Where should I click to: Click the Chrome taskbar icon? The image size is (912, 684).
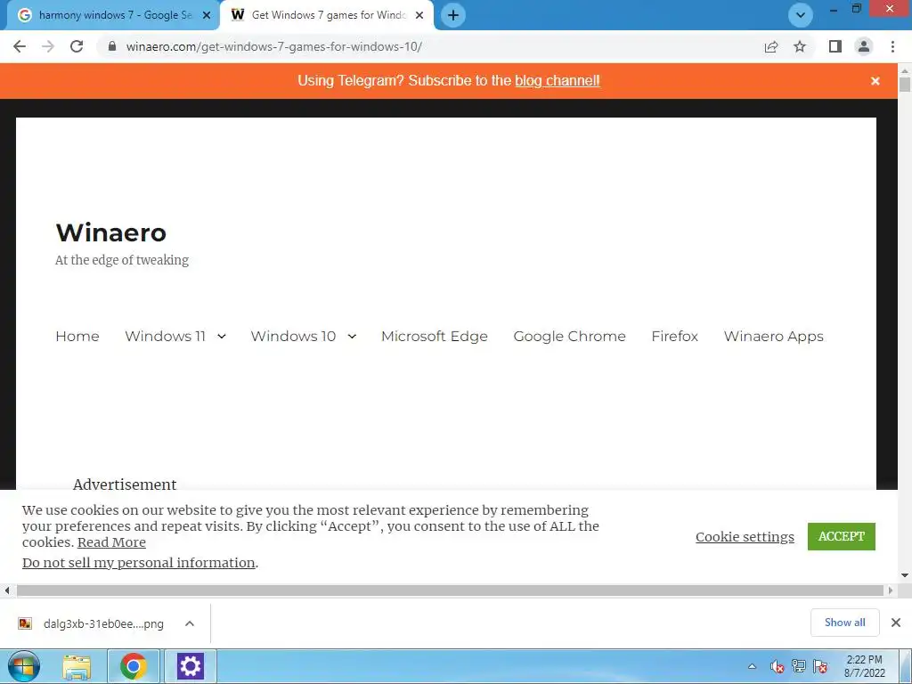coord(134,666)
